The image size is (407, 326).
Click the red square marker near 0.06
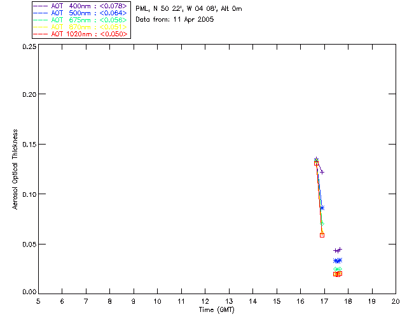pos(322,236)
